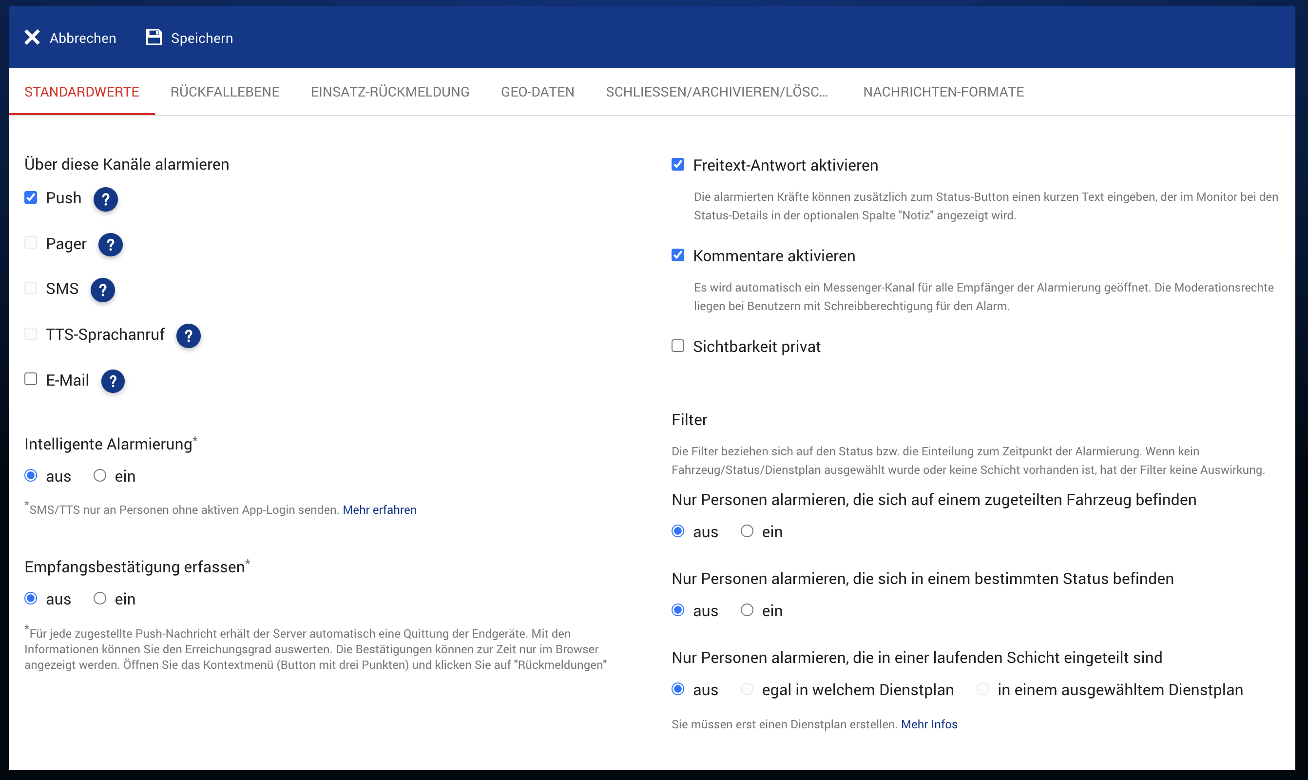Screen dimensions: 1308x780
Task: Enable the E-Mail channel checkbox
Action: point(31,379)
